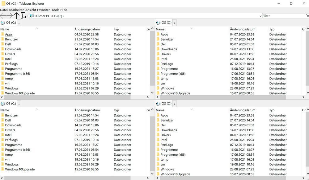
Task: Open the Benutzer folder in the top-left pane
Action: (12, 39)
